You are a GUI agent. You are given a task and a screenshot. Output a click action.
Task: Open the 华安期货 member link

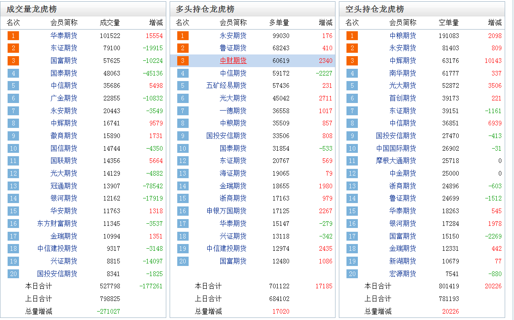tap(64, 211)
